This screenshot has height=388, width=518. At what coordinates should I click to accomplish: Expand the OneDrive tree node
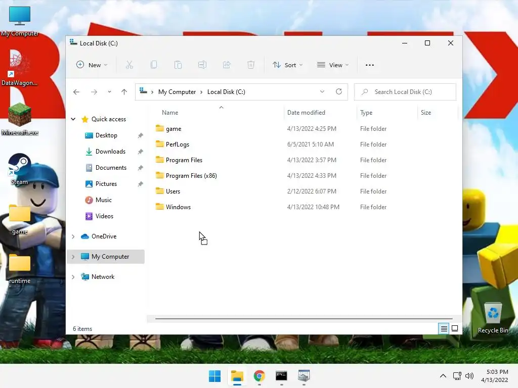(x=73, y=236)
